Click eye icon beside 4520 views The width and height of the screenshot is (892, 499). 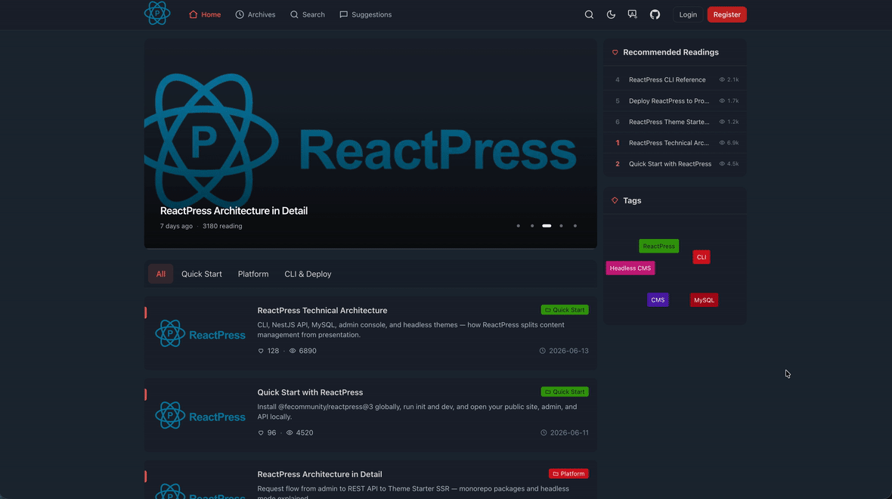coord(290,433)
